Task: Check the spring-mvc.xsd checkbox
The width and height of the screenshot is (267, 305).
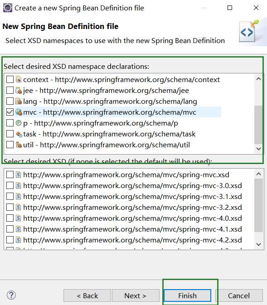Action: (x=10, y=174)
